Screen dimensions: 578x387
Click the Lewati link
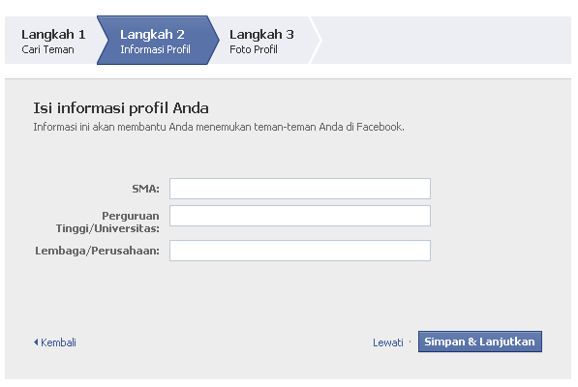point(388,342)
